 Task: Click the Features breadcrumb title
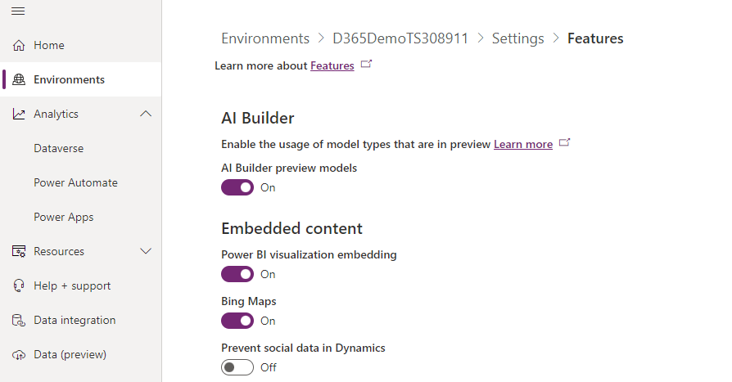click(595, 38)
